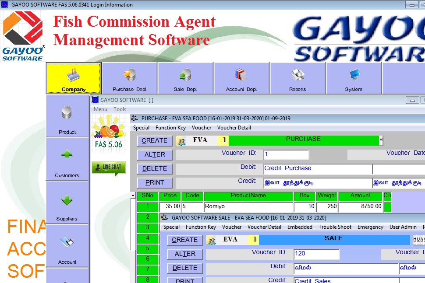Open the System monitor icon
This screenshot has width=425, height=283.
click(x=354, y=75)
